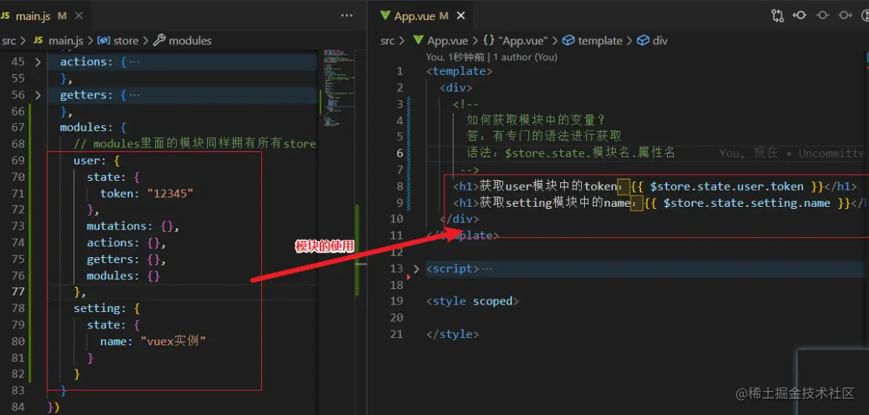
Task: Click 'setting: {' on line 78
Action: pyautogui.click(x=107, y=308)
